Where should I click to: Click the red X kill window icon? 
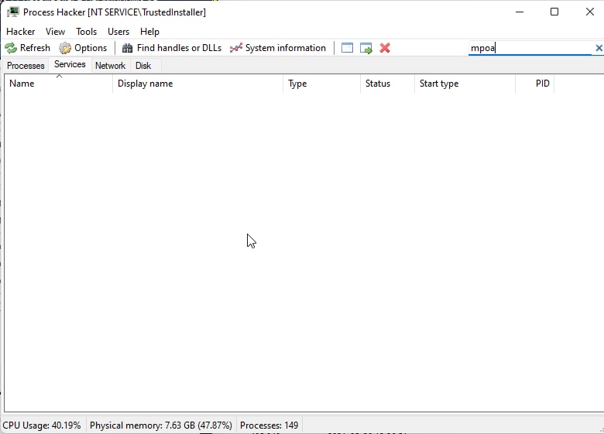click(x=385, y=48)
